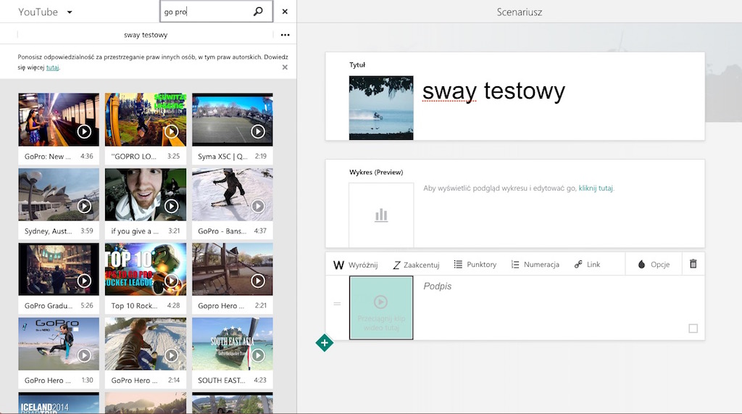742x414 pixels.
Task: Play the 'Sydney, Aust...' video
Action: pos(84,206)
